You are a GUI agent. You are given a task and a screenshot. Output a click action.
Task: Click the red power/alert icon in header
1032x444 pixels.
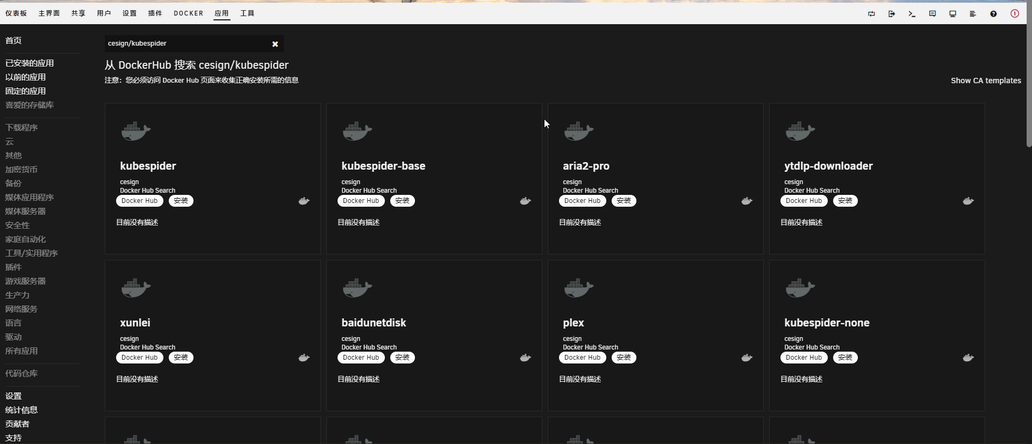[1015, 14]
